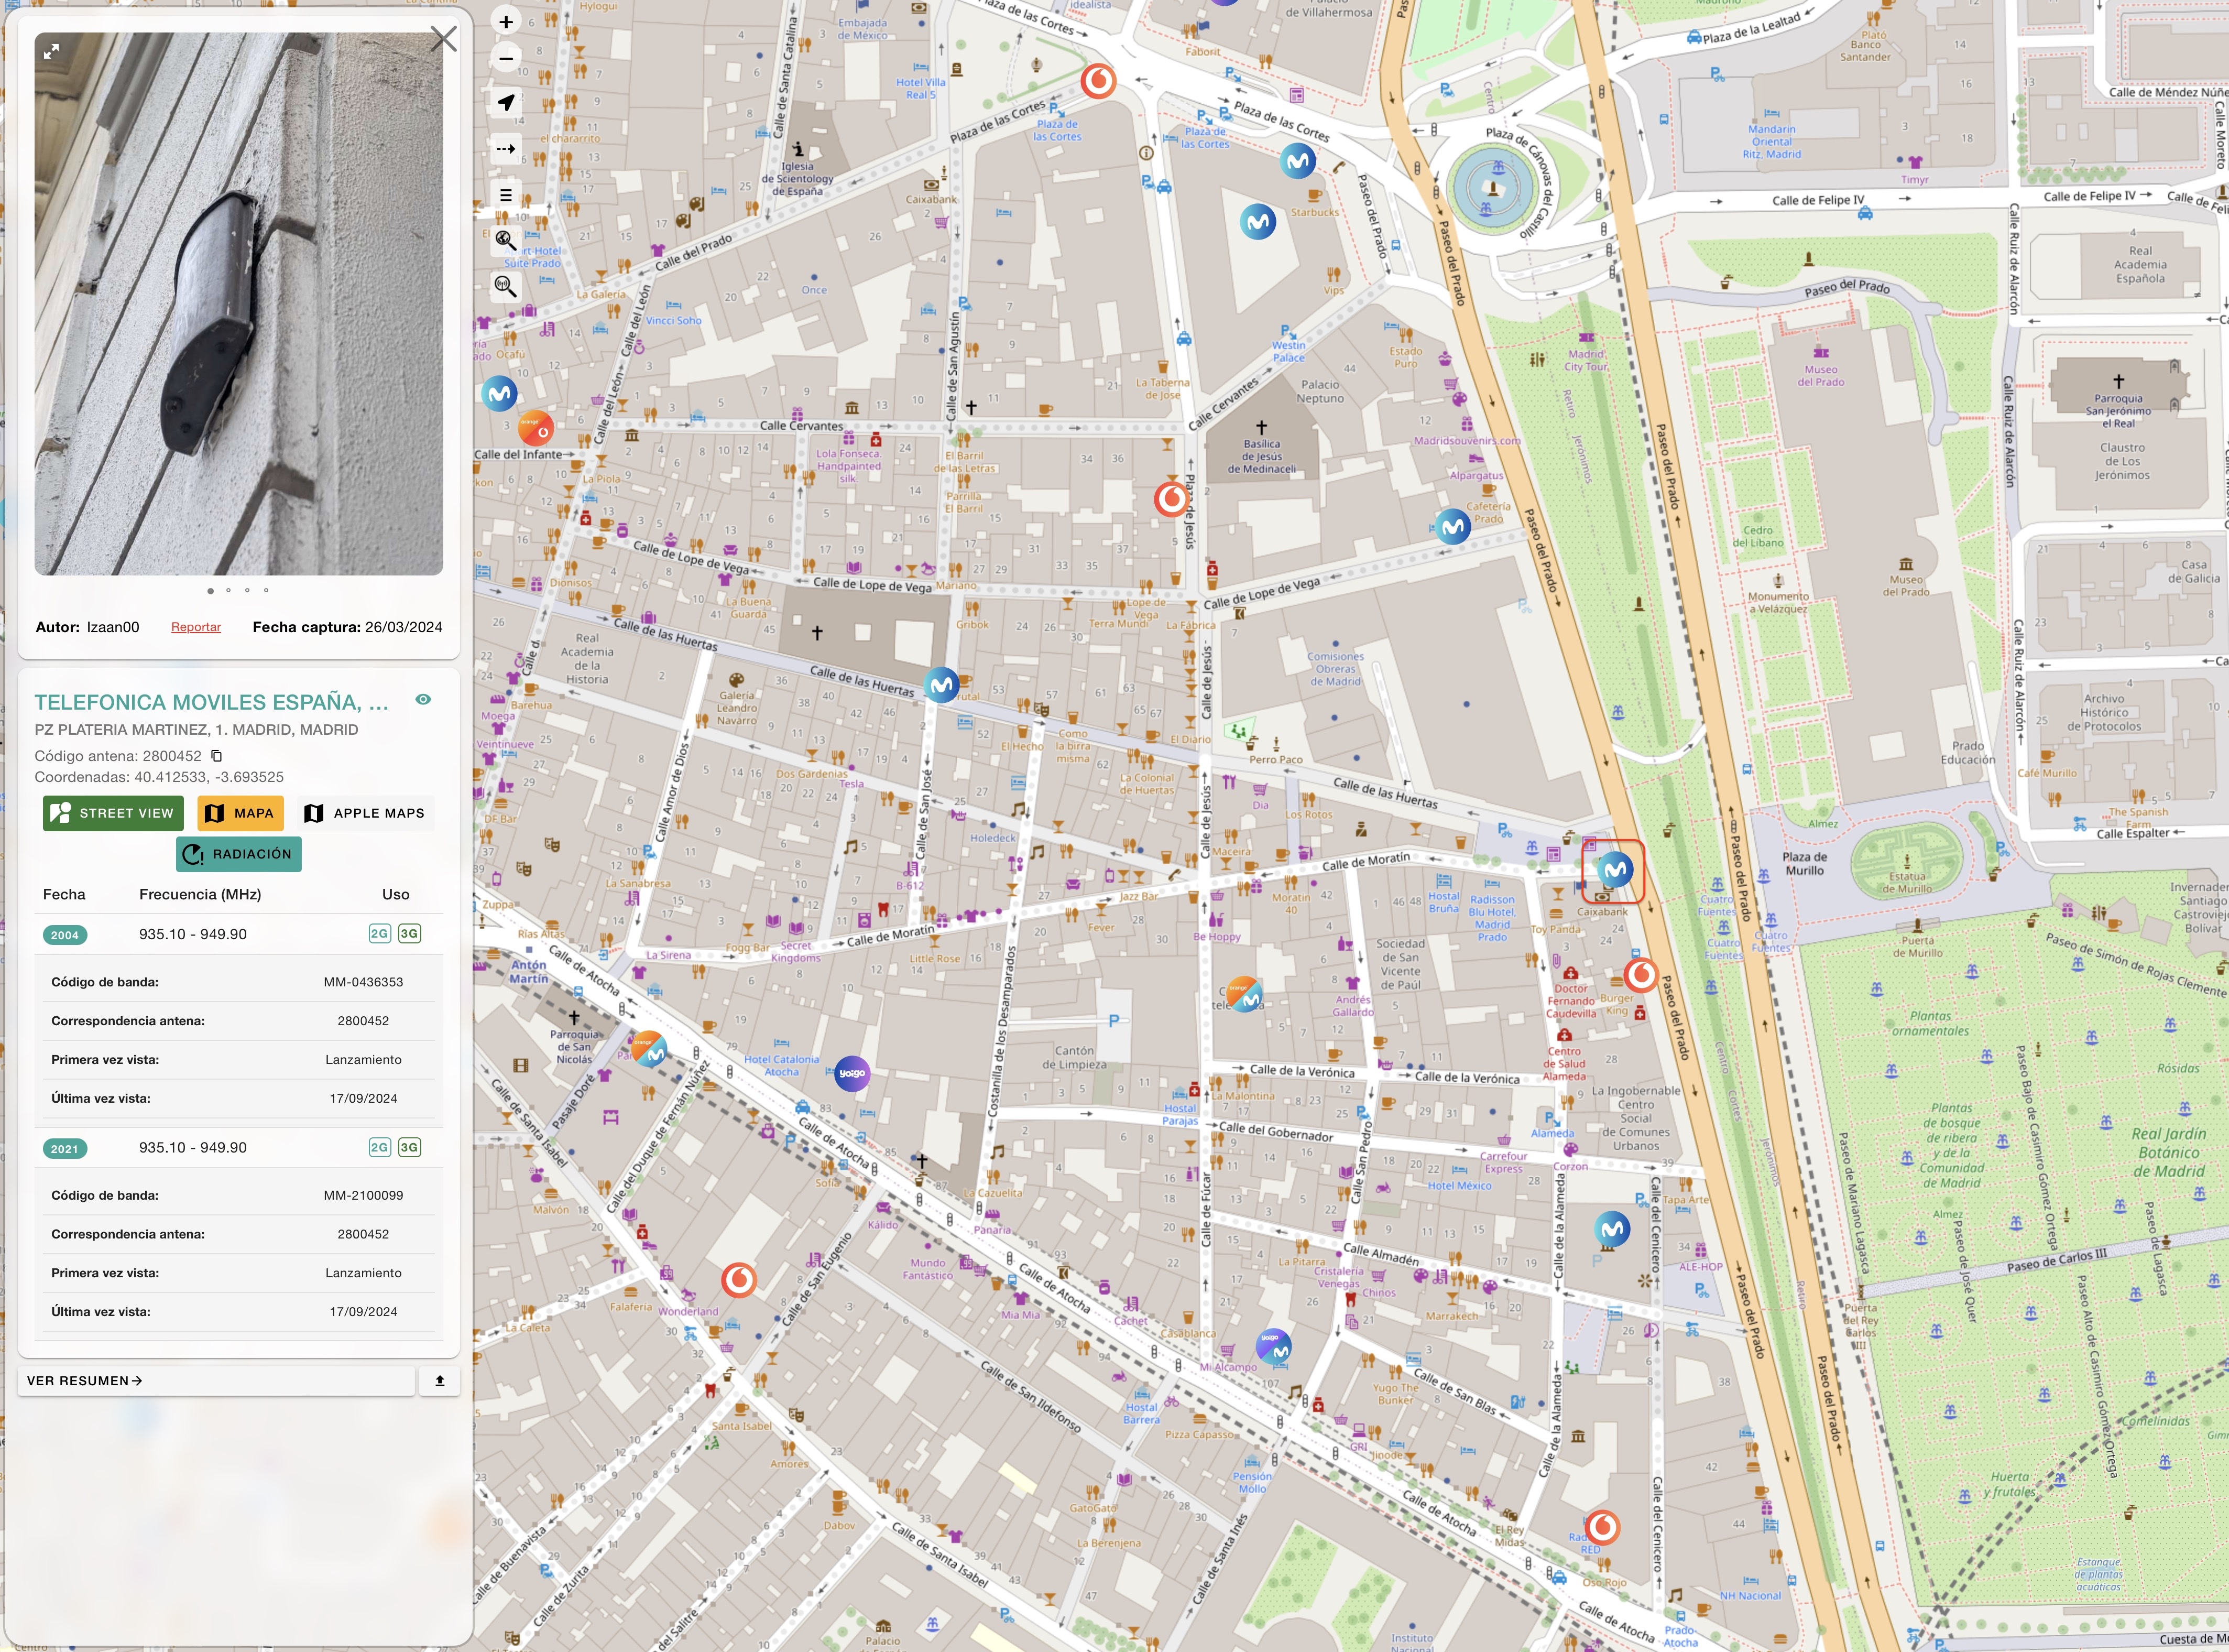The image size is (2229, 1652).
Task: Click the Telefonica Moviles España title
Action: (x=212, y=702)
